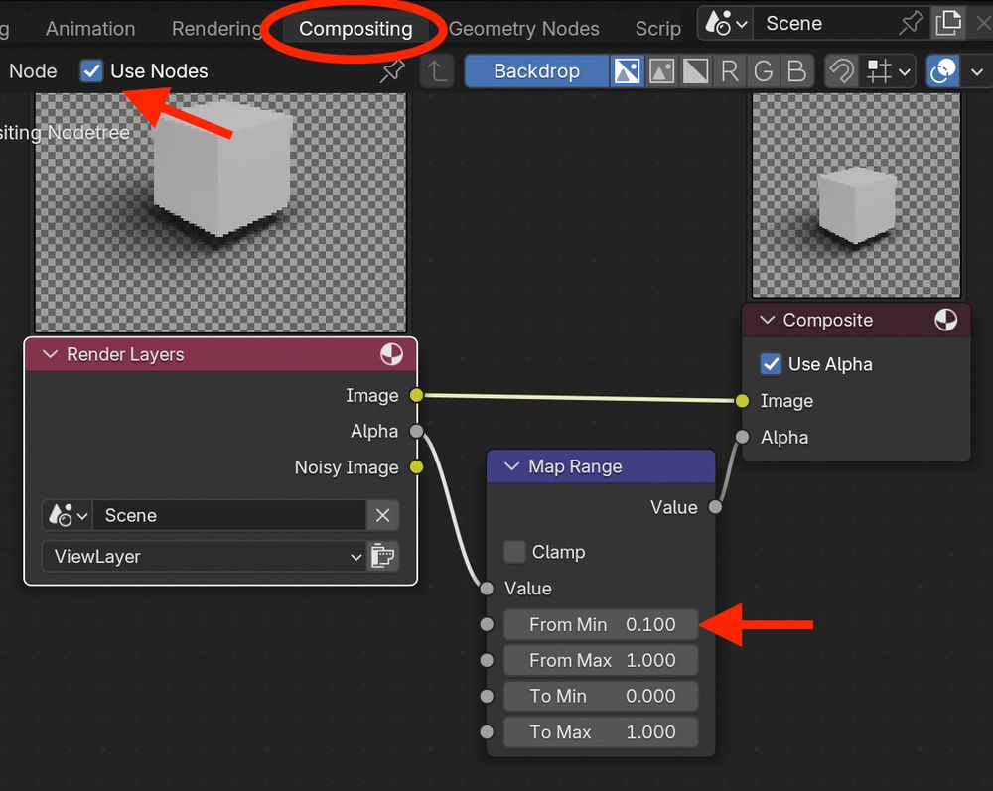Select Color-only backdrop channel icon

[661, 70]
